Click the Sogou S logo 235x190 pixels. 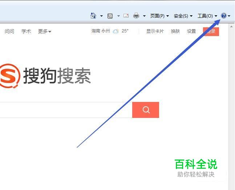(x=10, y=76)
